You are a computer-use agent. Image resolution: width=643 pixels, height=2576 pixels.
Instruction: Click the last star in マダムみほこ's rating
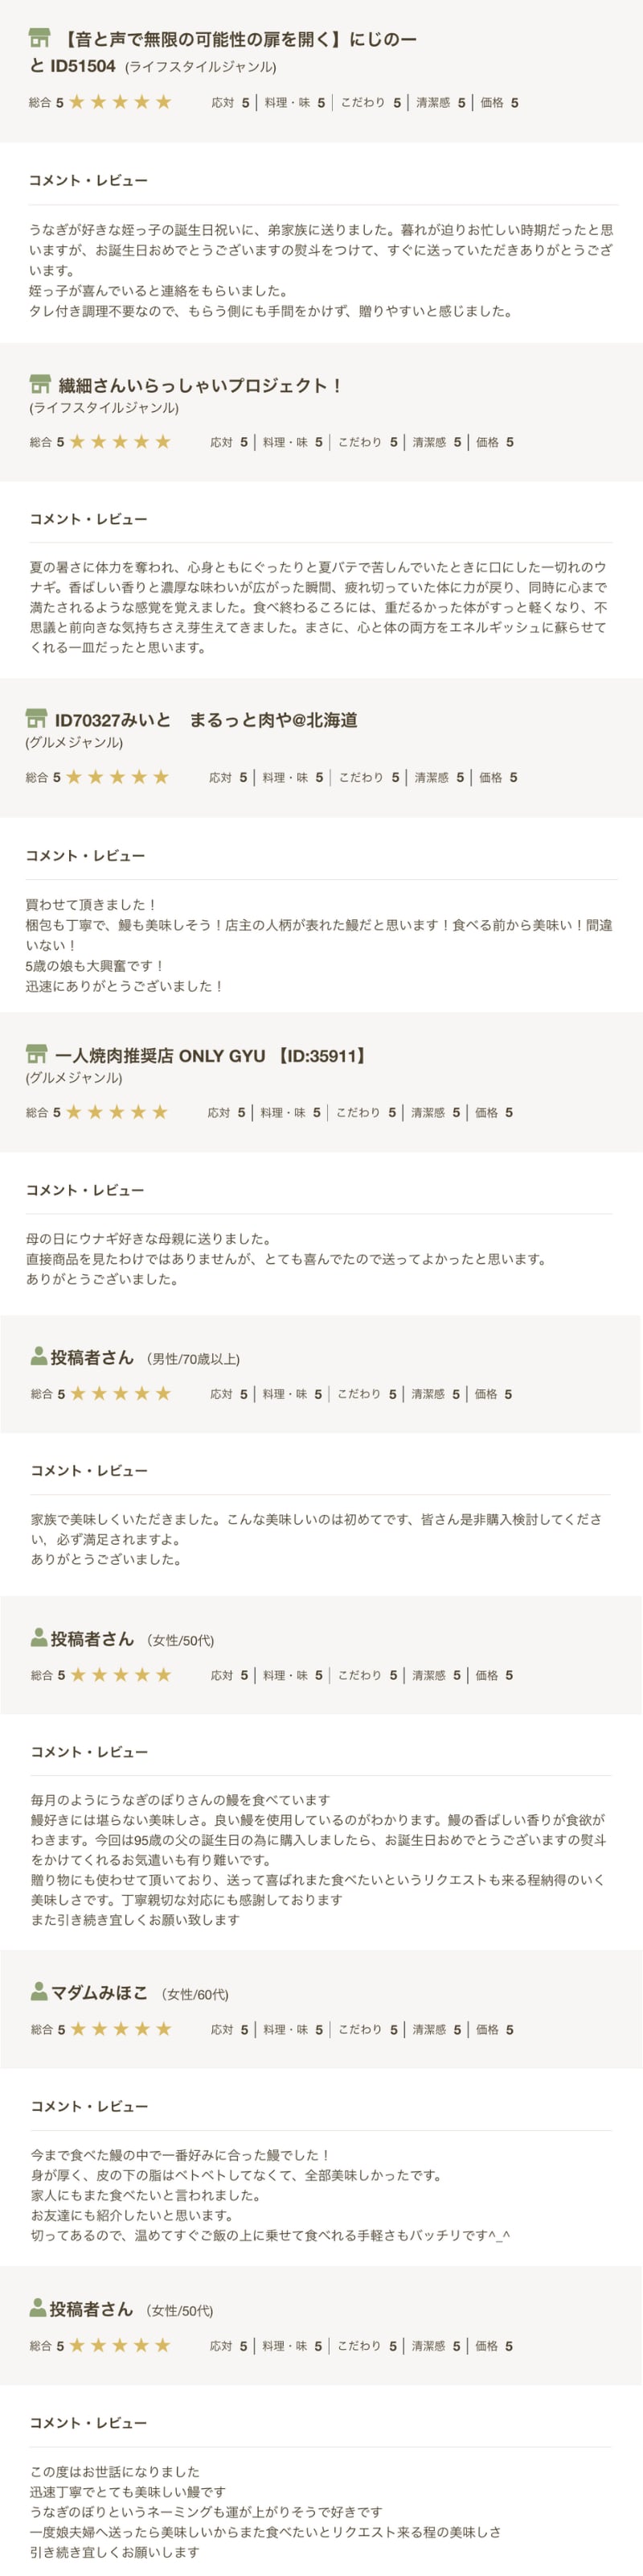point(164,2029)
